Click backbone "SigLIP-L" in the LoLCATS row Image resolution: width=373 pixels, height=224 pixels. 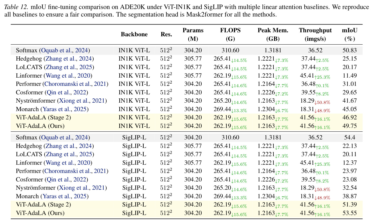coord(134,154)
